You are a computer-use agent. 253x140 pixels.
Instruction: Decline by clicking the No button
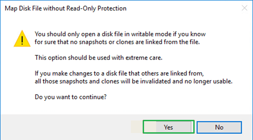tap(219, 127)
